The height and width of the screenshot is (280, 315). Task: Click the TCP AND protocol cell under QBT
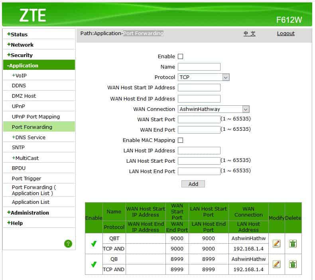click(x=114, y=248)
